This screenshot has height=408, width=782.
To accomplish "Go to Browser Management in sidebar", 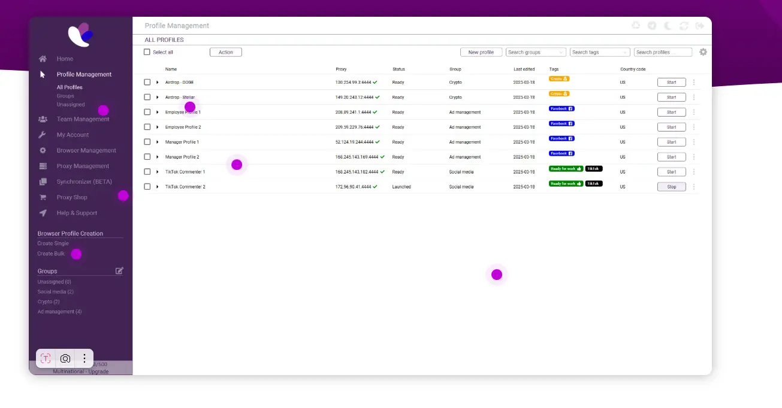I will [x=86, y=151].
